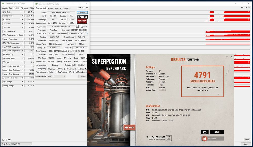The width and height of the screenshot is (253, 147).
Task: Open the GPU Voltage sensor dropdown arrow
Action: coord(22,82)
